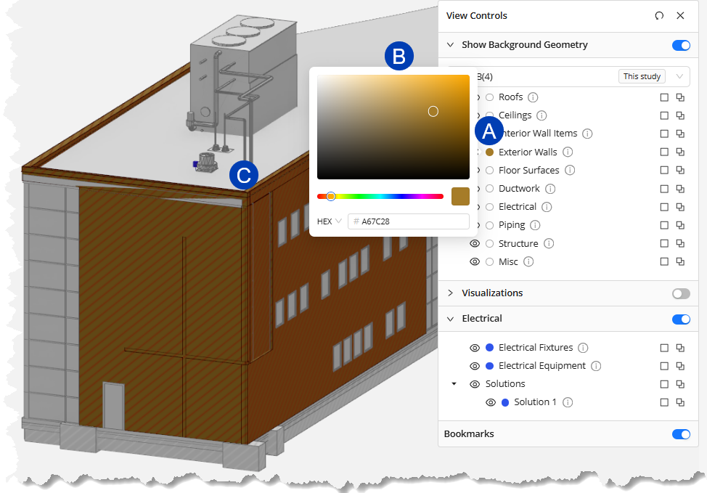This screenshot has width=707, height=493.
Task: Open info icon next to Misc
Action: tap(528, 261)
